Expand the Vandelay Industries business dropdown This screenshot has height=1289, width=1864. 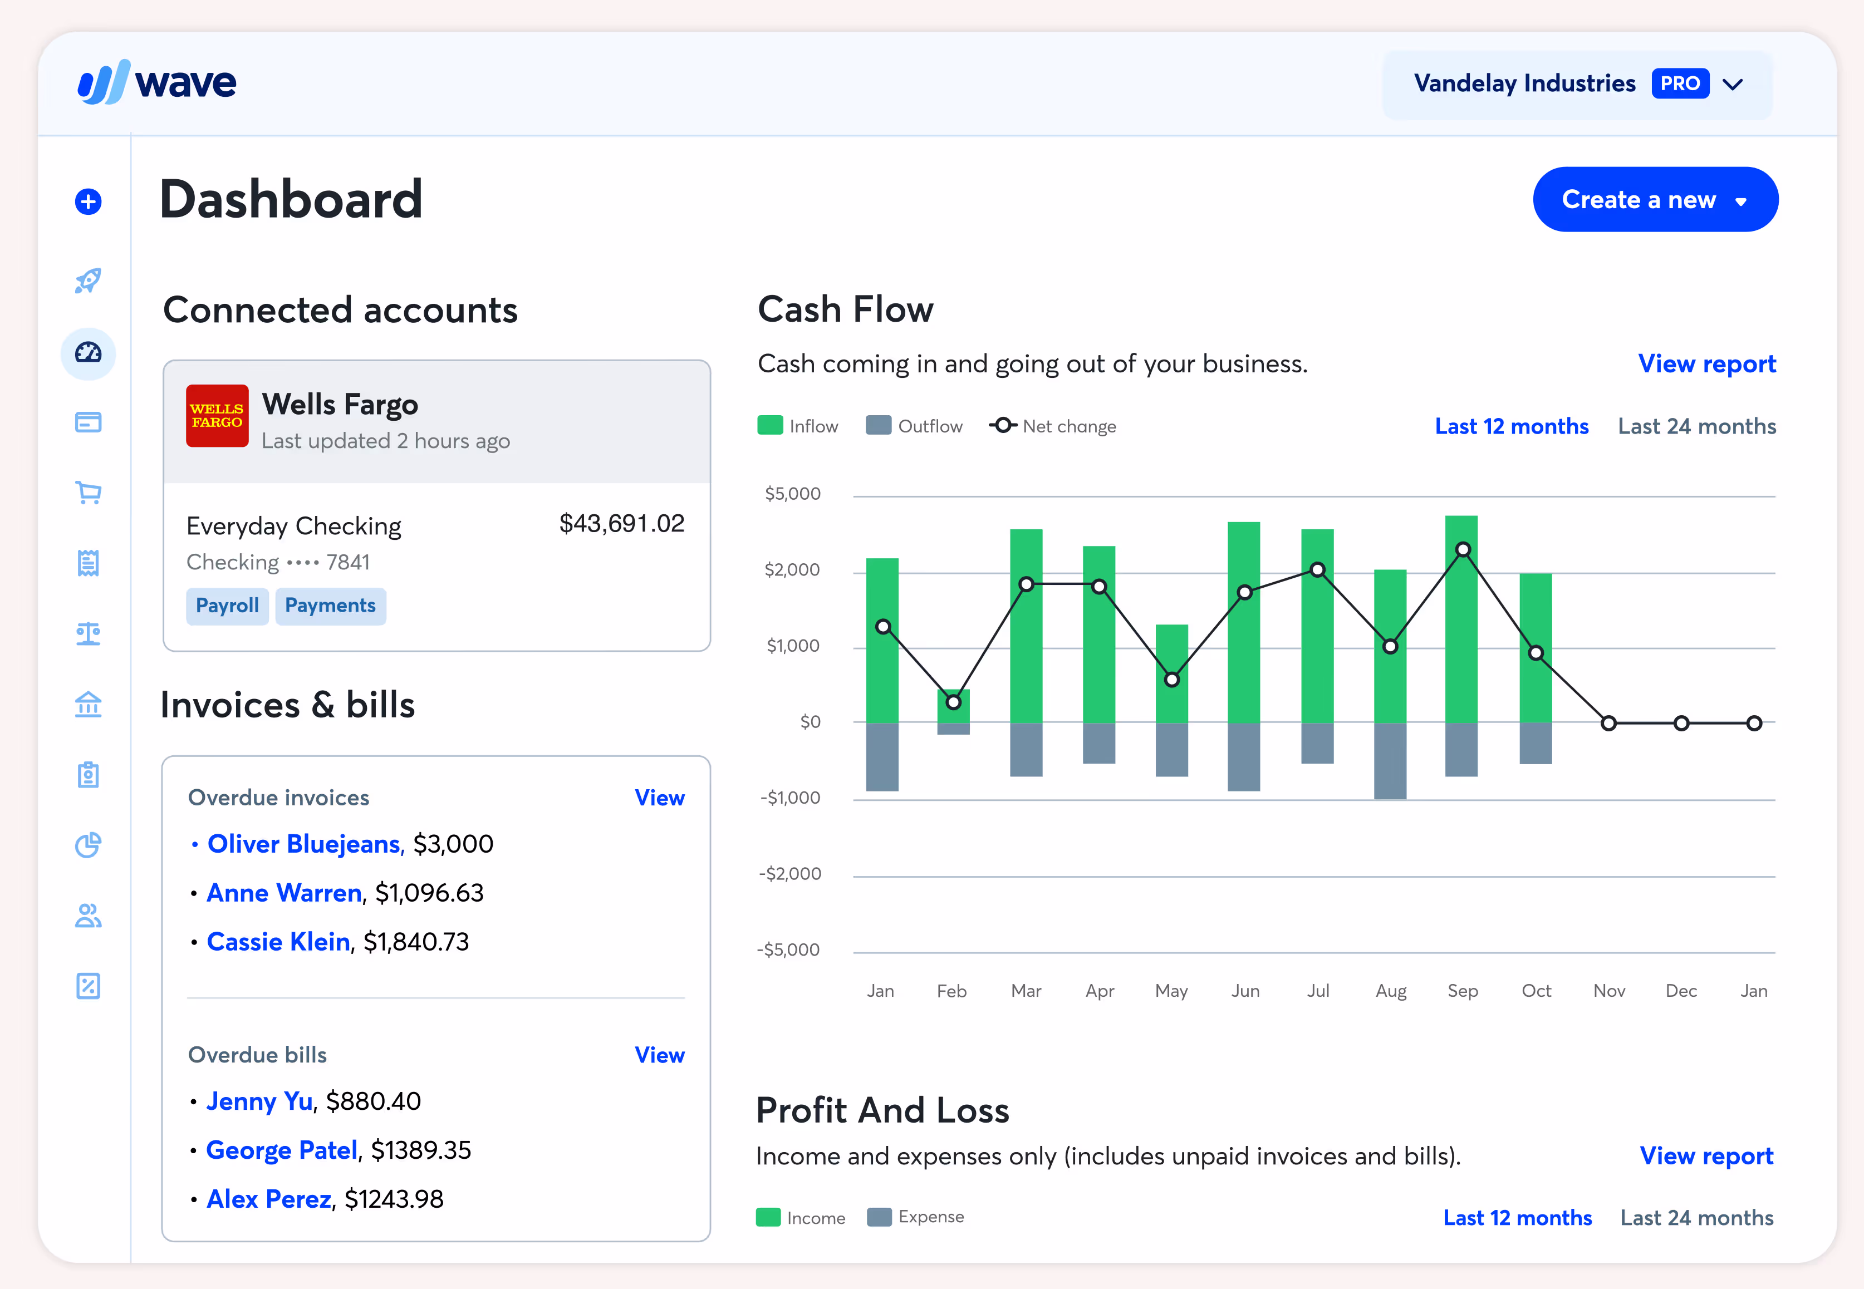coord(1577,84)
